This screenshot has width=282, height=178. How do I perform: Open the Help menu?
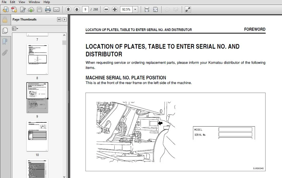47,2
